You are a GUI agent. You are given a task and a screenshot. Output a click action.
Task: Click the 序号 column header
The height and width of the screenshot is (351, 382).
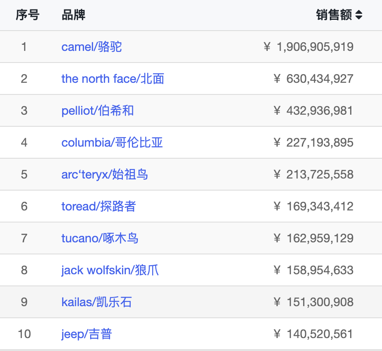pyautogui.click(x=28, y=16)
